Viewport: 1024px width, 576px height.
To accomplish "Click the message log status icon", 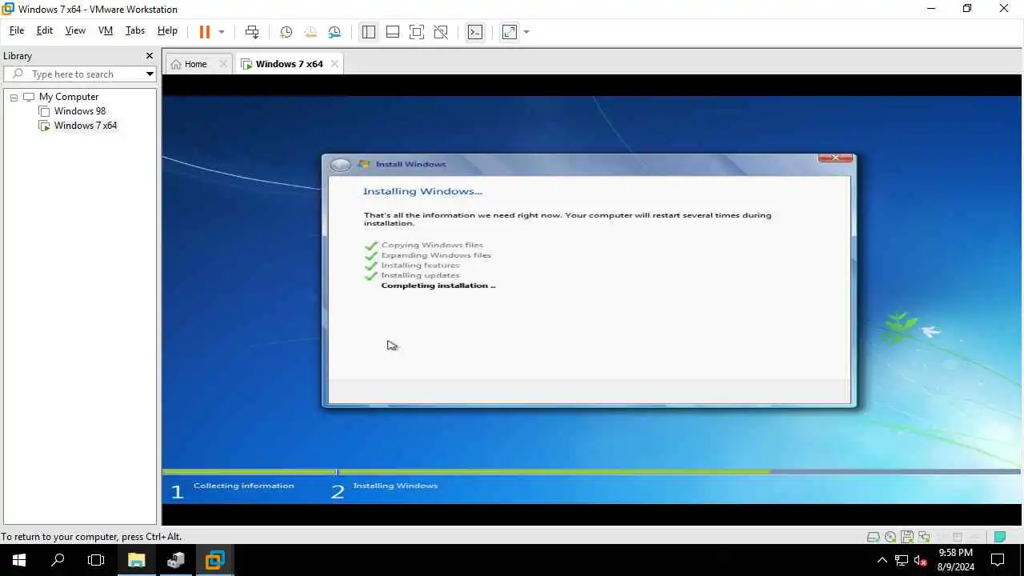I will [999, 537].
